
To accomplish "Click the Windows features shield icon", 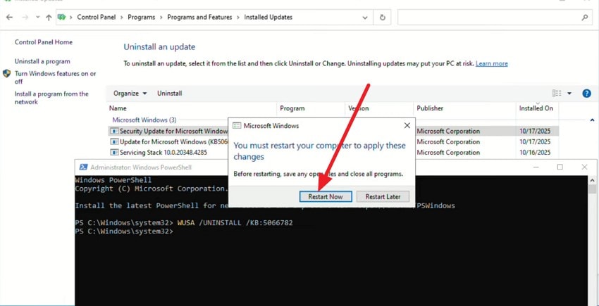I will [x=6, y=74].
